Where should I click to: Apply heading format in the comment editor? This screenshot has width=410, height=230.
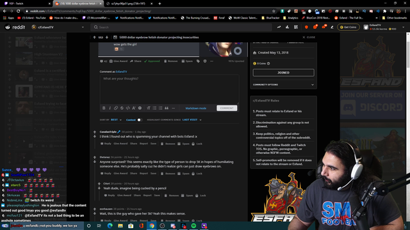(x=149, y=108)
